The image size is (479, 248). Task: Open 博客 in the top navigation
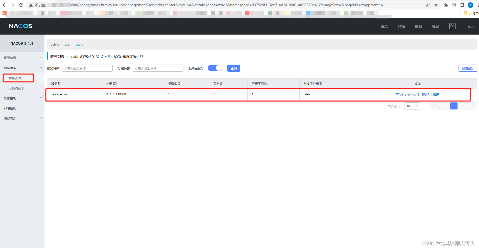click(419, 26)
